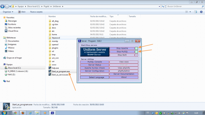Click View phpInfo button
205x115 pixels.
[x=124, y=68]
